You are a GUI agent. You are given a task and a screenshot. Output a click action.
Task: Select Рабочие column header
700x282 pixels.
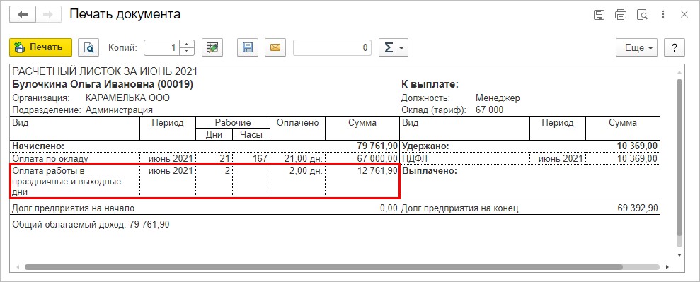[x=233, y=123]
